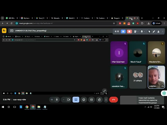Open the 21 others participants tile
The width and height of the screenshot is (167, 125).
(x=138, y=77)
